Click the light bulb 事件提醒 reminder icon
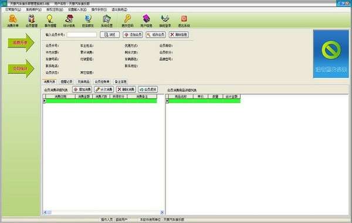Screen dimensions: 352x223 (x=50, y=21)
